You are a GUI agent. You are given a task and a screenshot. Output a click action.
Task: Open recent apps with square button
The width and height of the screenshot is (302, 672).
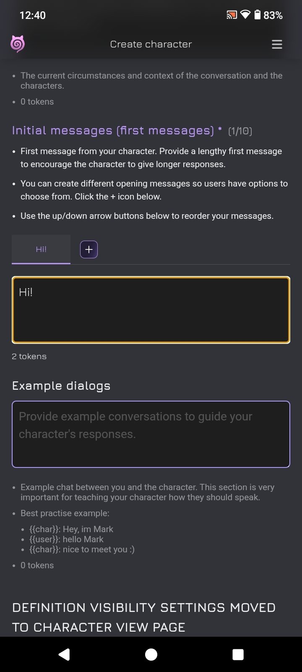coord(238,654)
